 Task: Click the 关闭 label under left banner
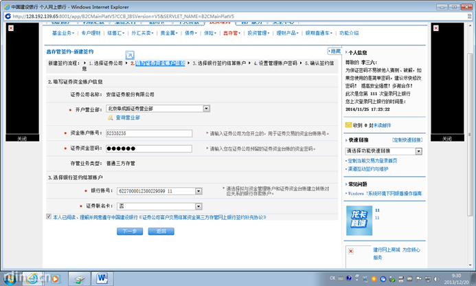22,138
